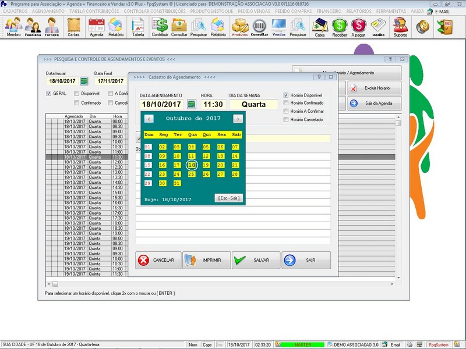466x349 pixels.
Task: Open the Agenda calendar icon
Action: tap(96, 27)
